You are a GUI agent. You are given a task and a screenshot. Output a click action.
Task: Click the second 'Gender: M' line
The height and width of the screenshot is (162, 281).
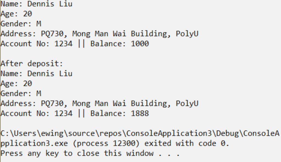tap(21, 94)
